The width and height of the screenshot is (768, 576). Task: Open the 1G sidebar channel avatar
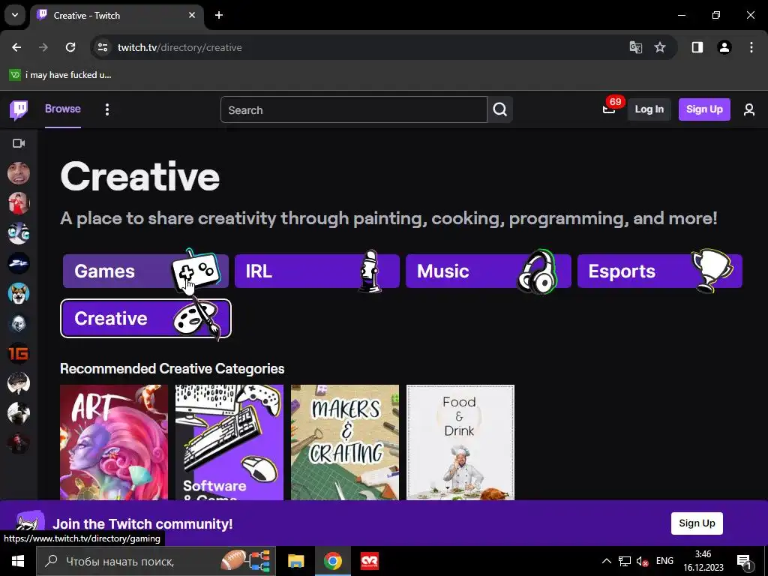point(19,354)
